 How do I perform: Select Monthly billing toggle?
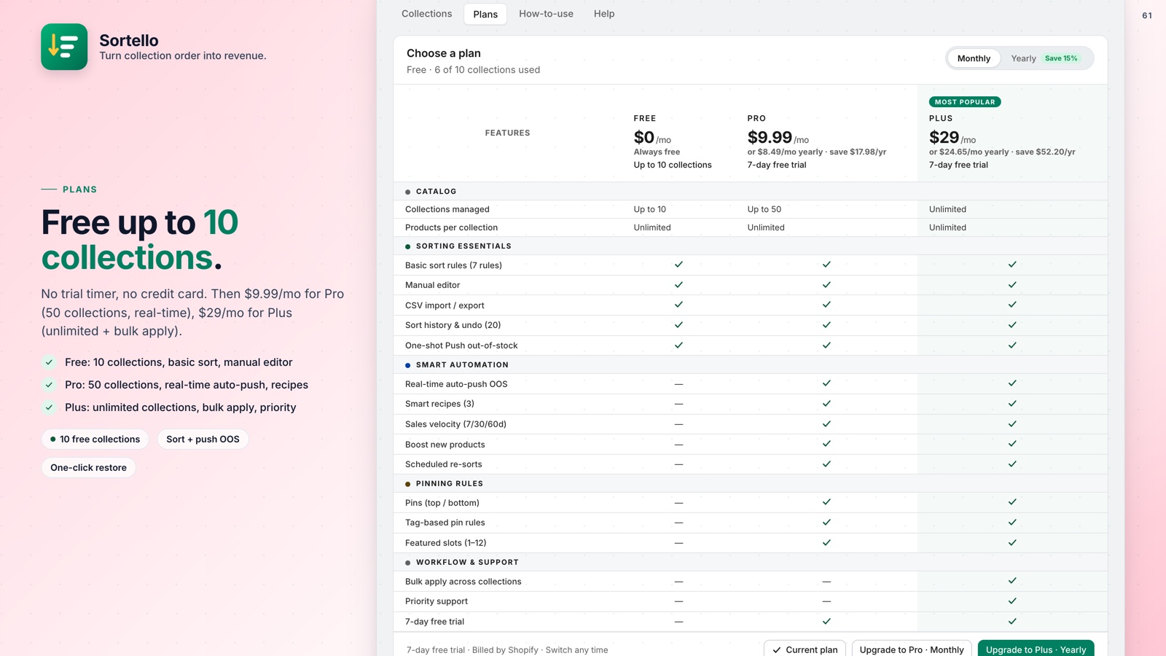974,58
